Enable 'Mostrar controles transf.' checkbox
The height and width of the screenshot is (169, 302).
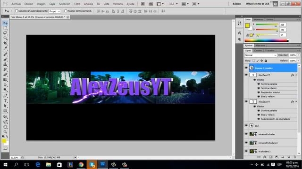66,11
